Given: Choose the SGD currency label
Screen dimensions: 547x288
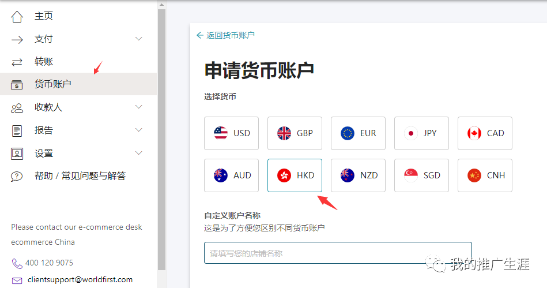Looking at the screenshot, I should coord(432,175).
